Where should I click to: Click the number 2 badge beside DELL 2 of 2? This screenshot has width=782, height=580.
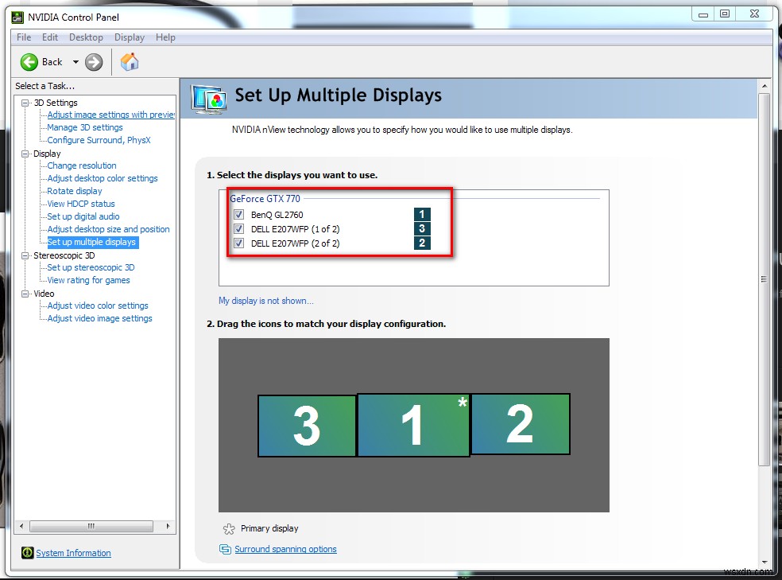pyautogui.click(x=422, y=243)
